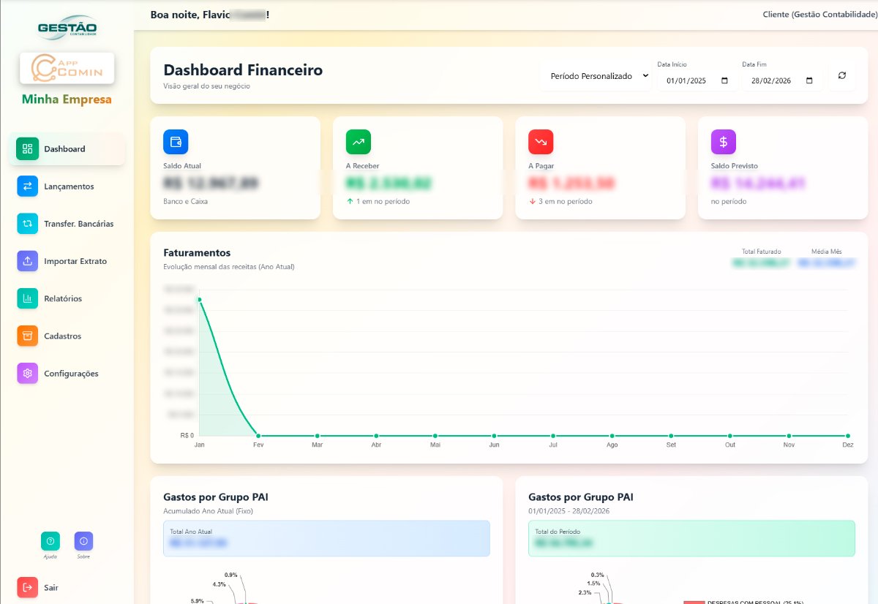The image size is (878, 604).
Task: Click the Cliente (Gestão Contabilidade) link
Action: (x=819, y=15)
